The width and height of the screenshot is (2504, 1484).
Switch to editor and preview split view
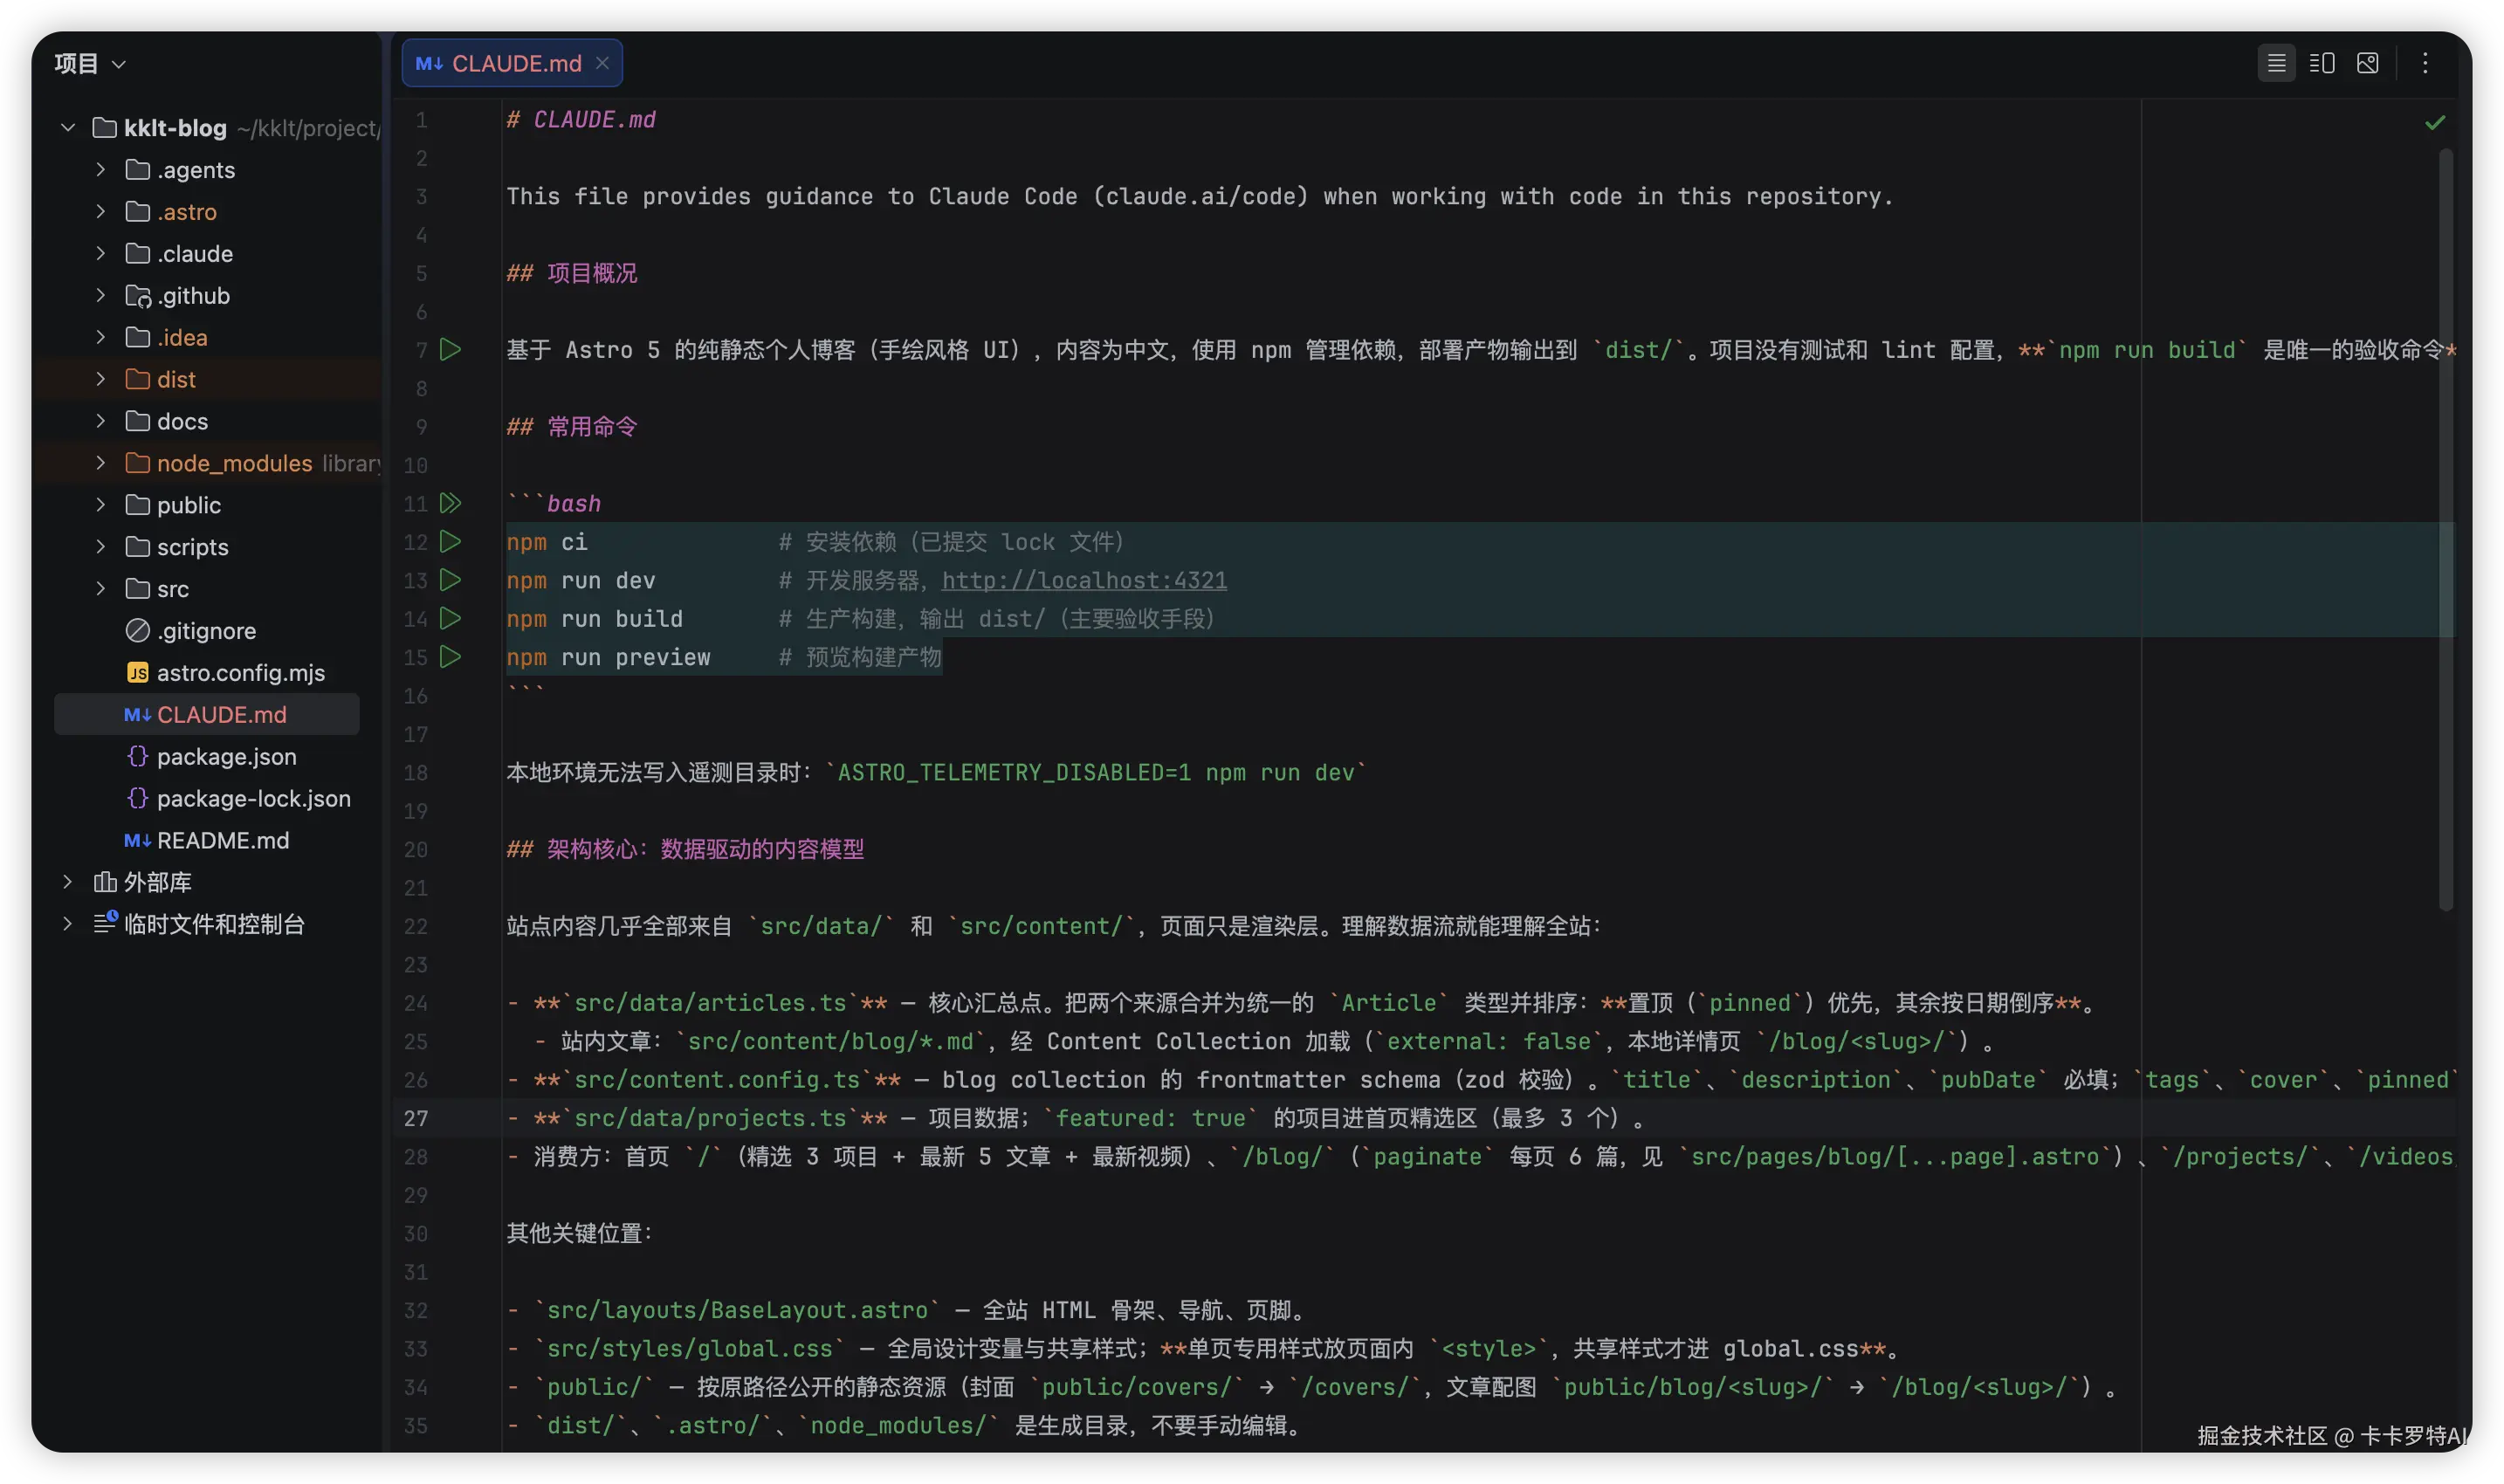click(2321, 63)
